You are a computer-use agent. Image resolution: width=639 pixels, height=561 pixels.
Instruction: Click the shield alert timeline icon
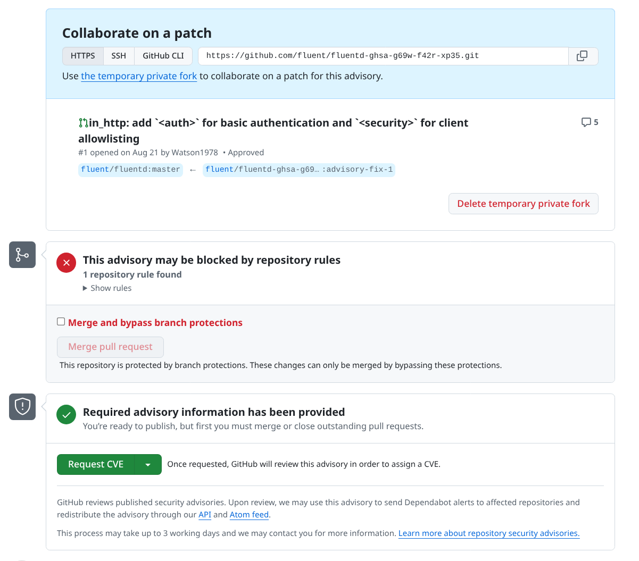click(22, 407)
